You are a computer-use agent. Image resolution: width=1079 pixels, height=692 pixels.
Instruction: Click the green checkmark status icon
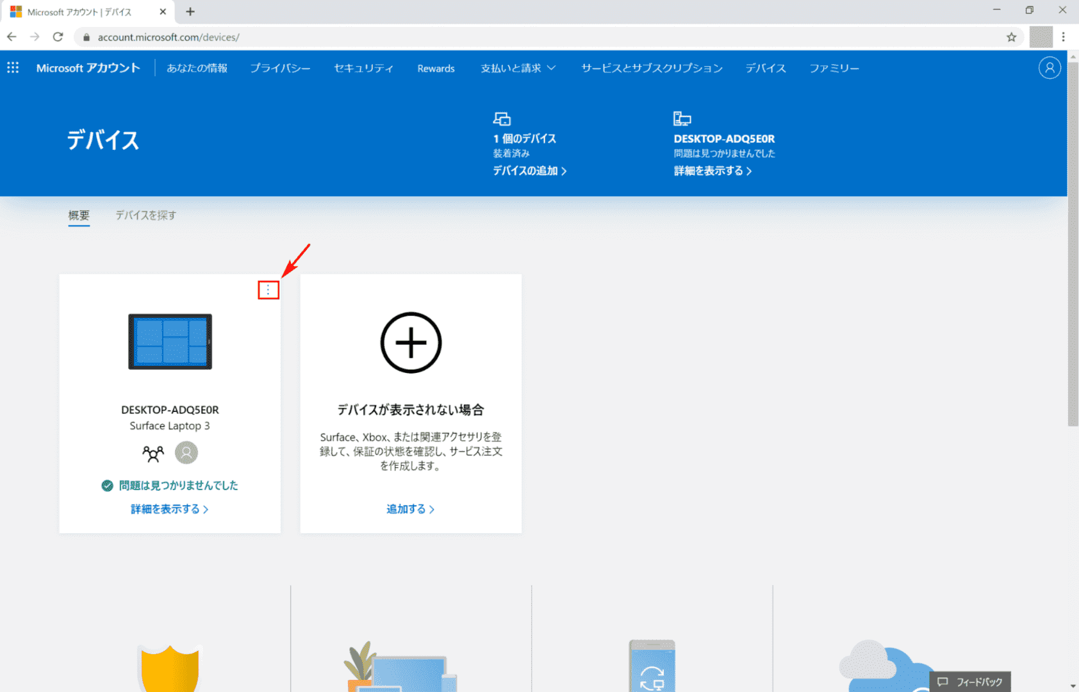[108, 486]
